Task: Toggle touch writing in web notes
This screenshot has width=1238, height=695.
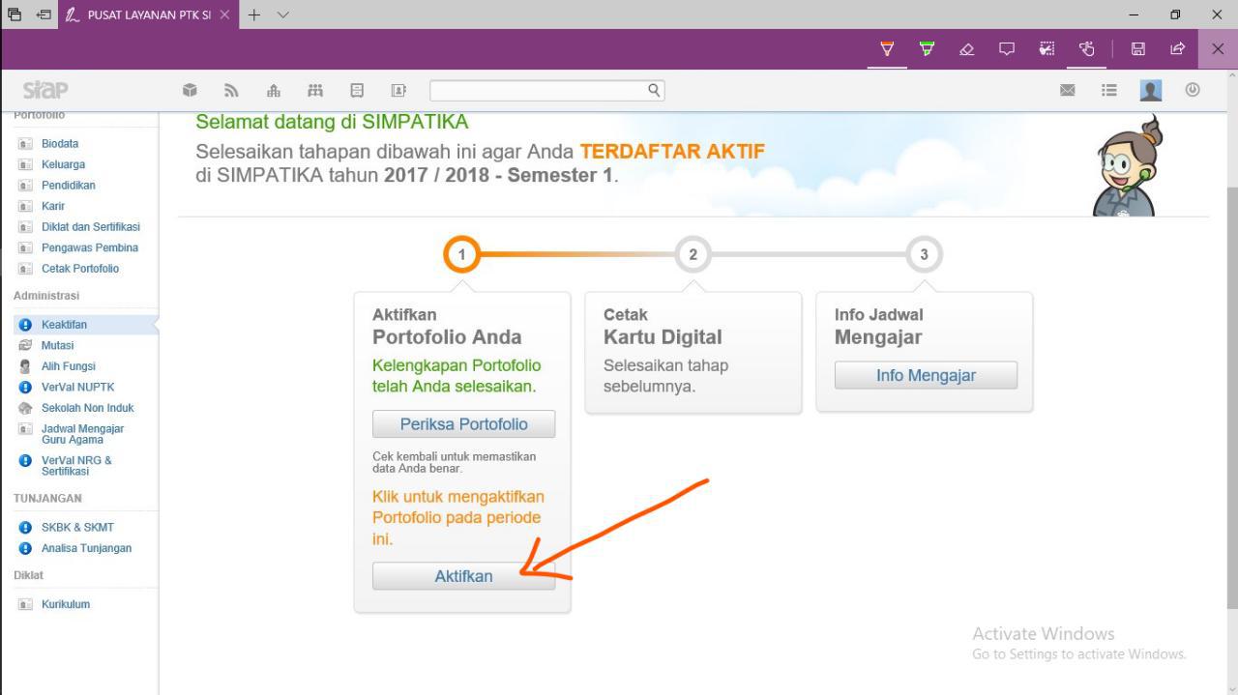Action: point(1086,49)
